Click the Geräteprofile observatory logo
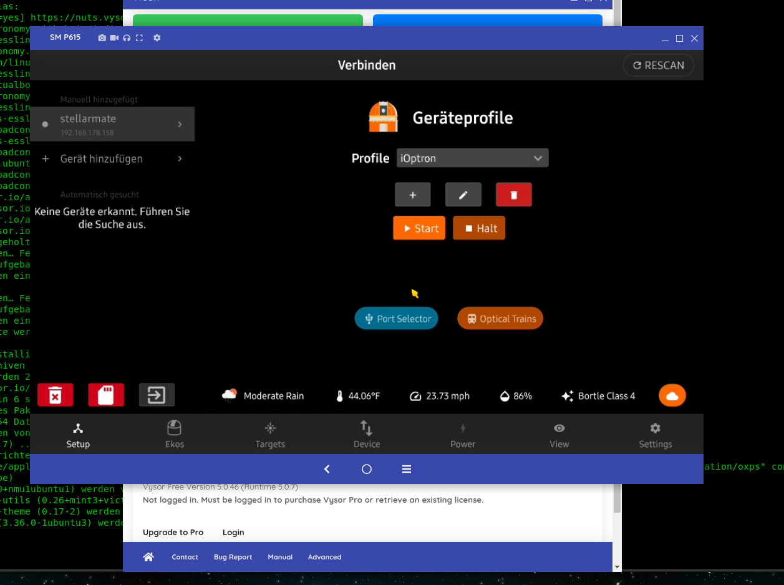Viewport: 784px width, 585px height. (384, 117)
